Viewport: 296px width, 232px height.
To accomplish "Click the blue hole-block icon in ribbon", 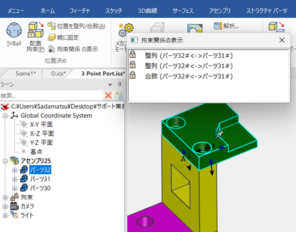I will pyautogui.click(x=195, y=29).
